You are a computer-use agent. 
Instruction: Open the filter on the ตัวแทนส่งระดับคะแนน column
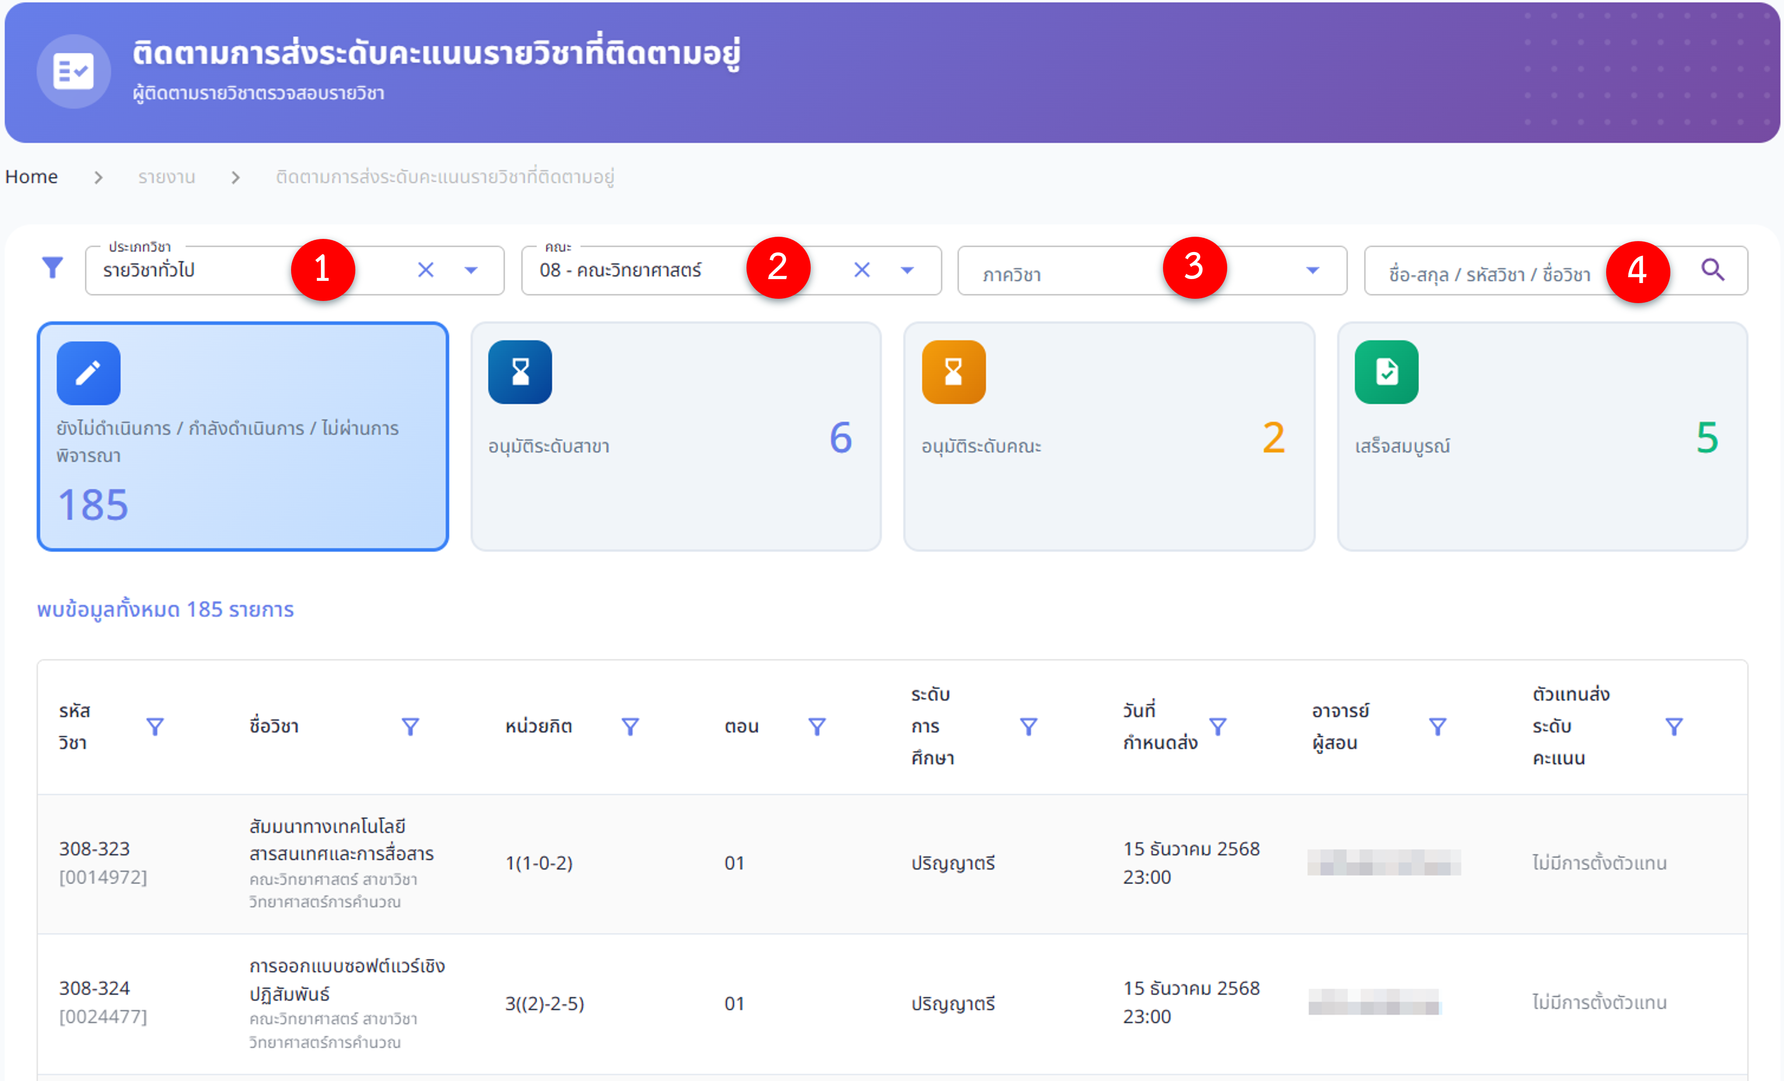pos(1673,726)
